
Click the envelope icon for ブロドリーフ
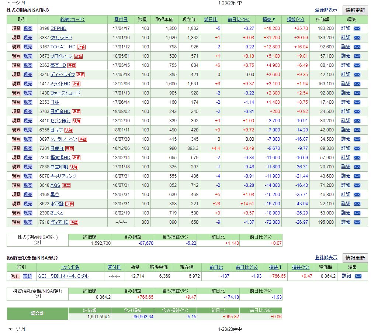(x=357, y=56)
